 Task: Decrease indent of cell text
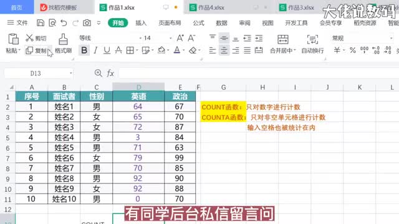click(x=248, y=39)
